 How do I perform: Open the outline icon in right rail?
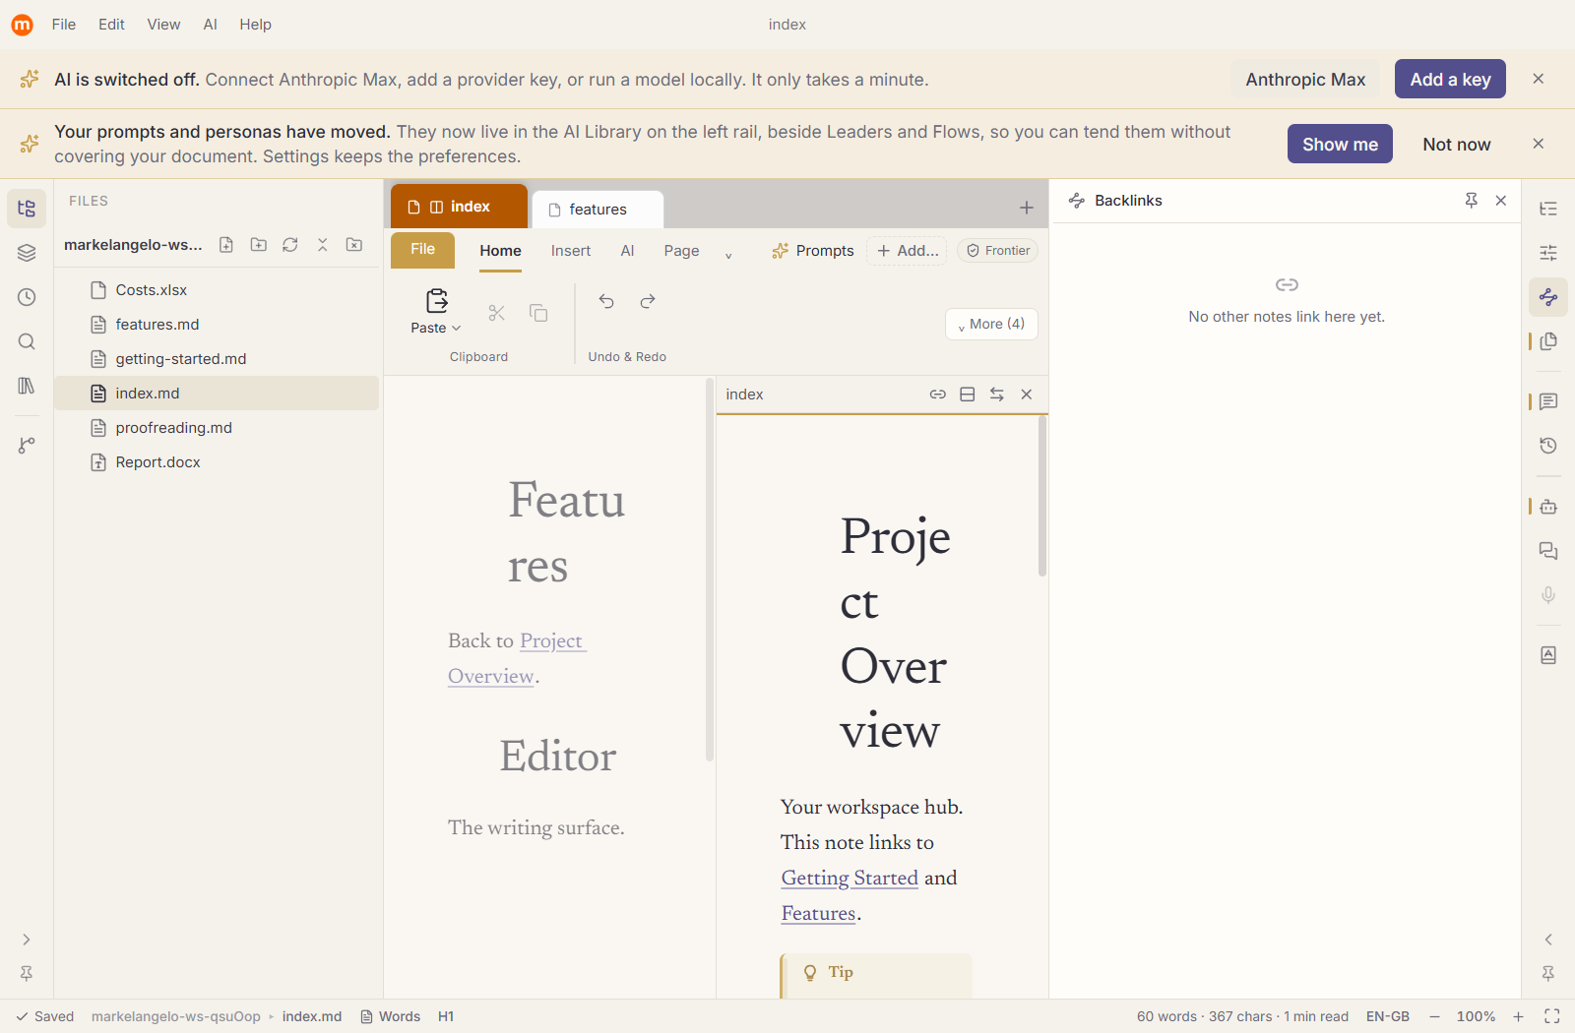1548,209
